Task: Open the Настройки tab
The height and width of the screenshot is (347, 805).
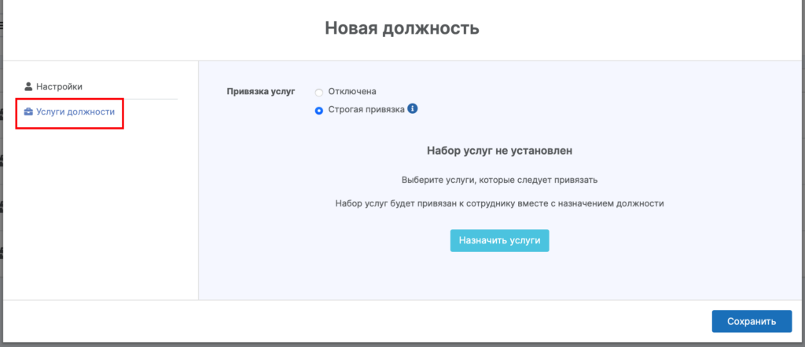Action: pyautogui.click(x=59, y=86)
